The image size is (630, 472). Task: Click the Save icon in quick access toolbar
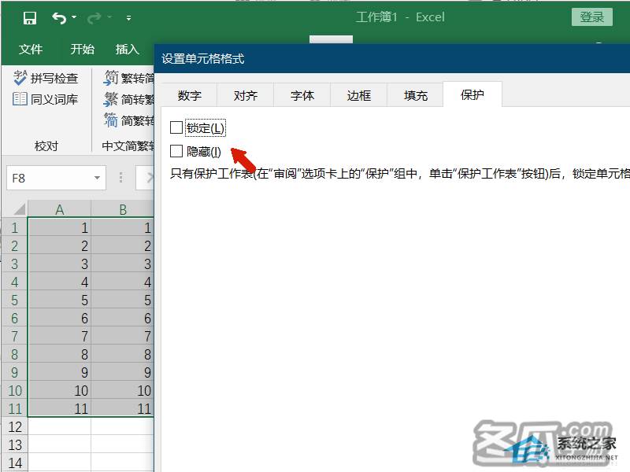[30, 17]
